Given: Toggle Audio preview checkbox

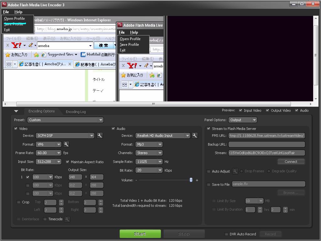Looking at the screenshot, I should (x=297, y=110).
